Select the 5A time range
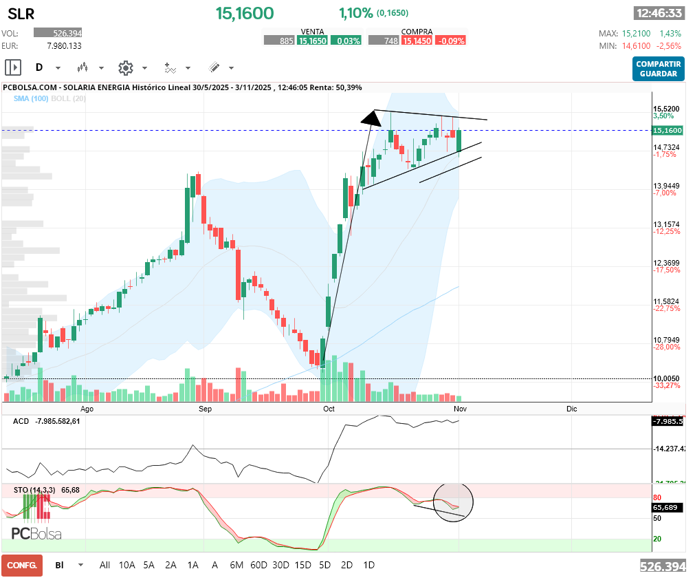This screenshot has height=580, width=695. [148, 565]
